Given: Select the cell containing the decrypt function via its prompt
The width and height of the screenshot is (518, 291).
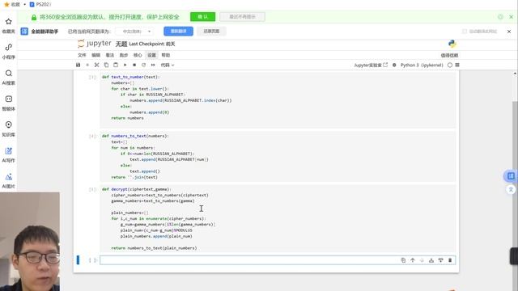Looking at the screenshot, I should coord(92,189).
